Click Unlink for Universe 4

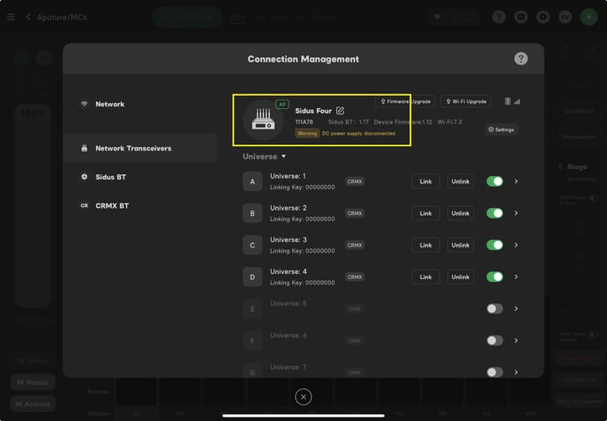[x=461, y=277]
